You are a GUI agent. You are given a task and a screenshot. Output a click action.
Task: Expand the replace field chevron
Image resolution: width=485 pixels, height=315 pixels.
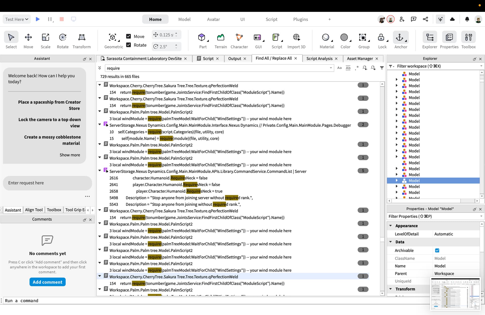coord(100,68)
